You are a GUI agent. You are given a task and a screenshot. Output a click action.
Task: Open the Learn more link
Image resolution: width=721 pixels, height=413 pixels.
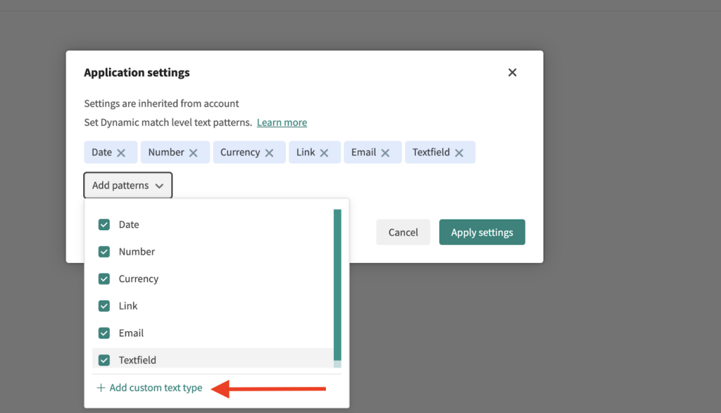[282, 122]
